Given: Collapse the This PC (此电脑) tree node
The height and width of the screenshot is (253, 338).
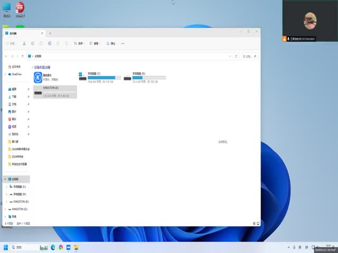Looking at the screenshot, I should point(5,179).
